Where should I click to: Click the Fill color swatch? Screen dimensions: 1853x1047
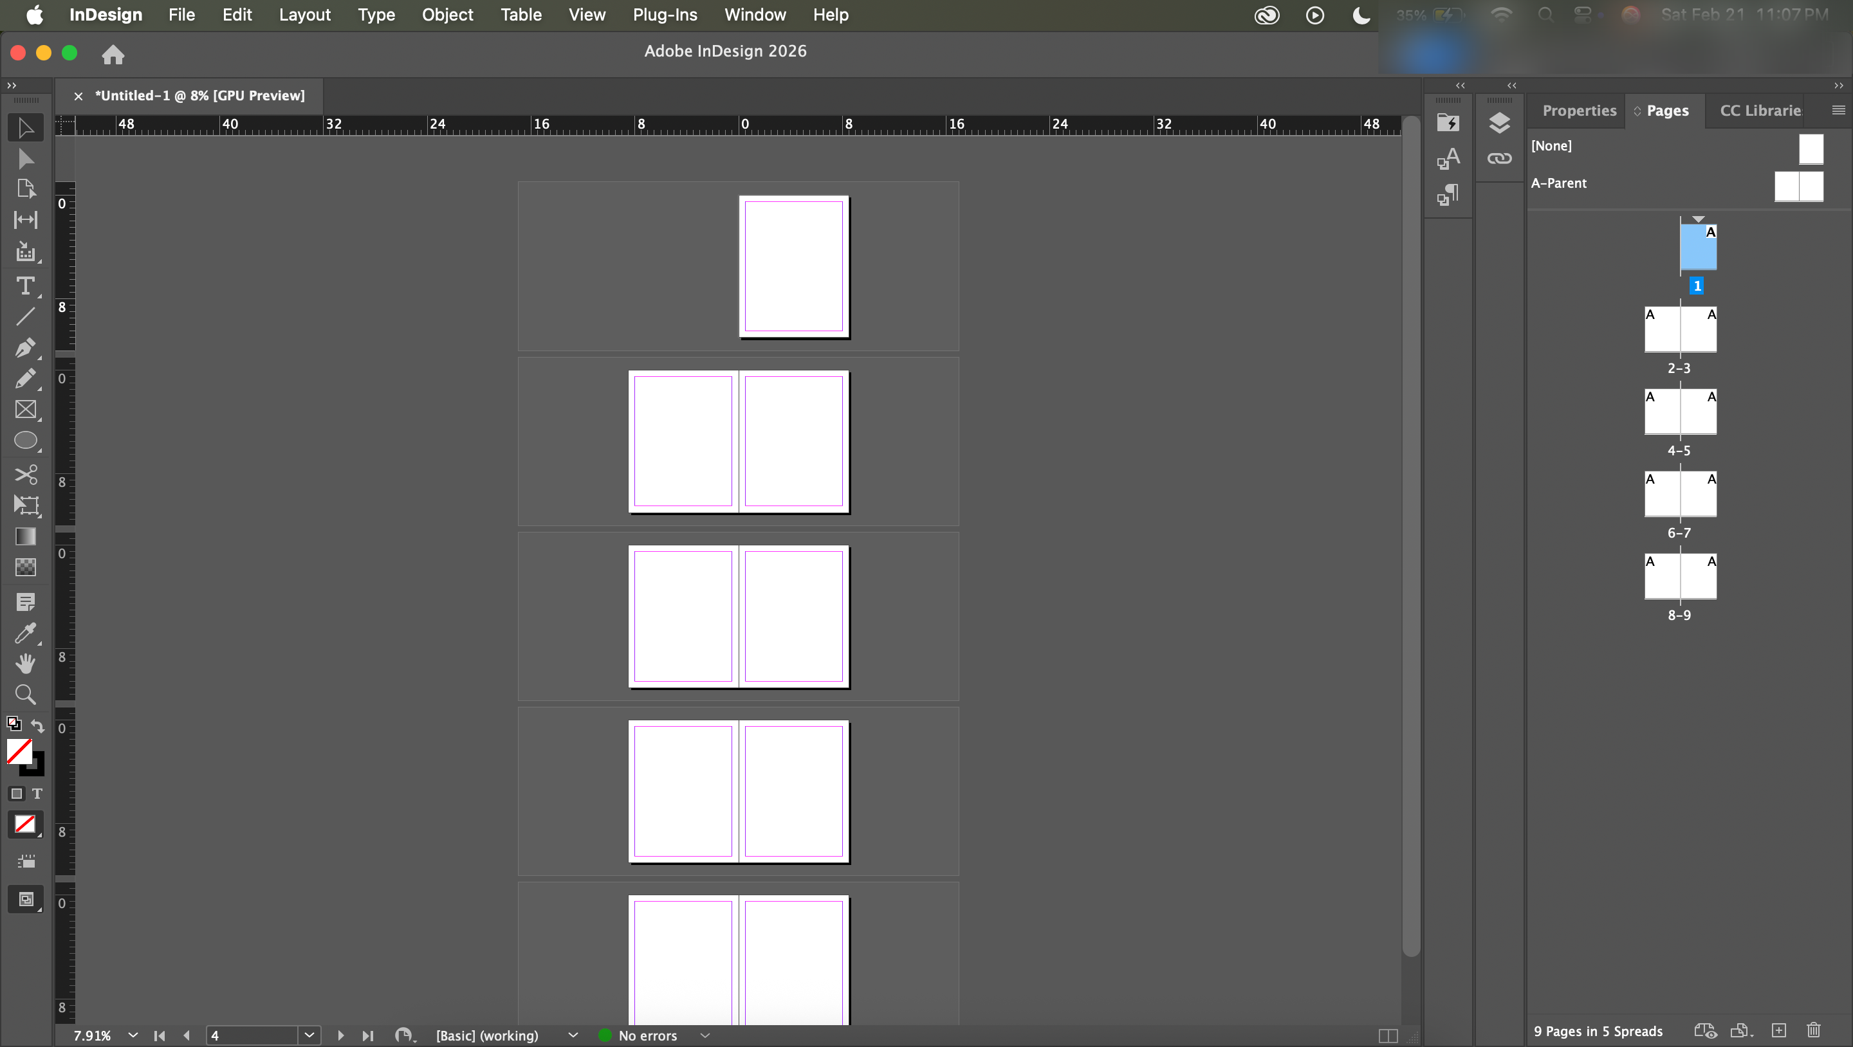point(19,751)
